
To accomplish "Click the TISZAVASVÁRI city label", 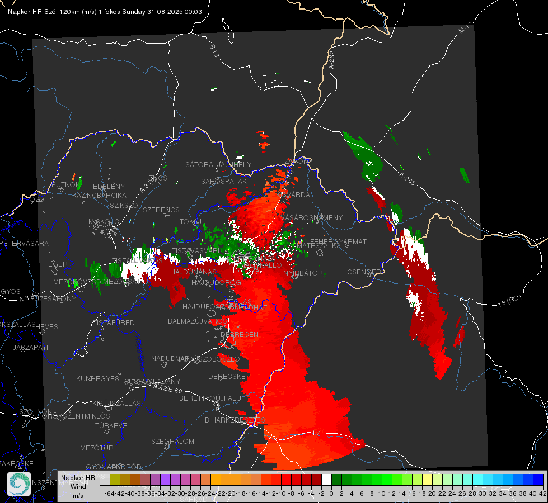I will [196, 250].
